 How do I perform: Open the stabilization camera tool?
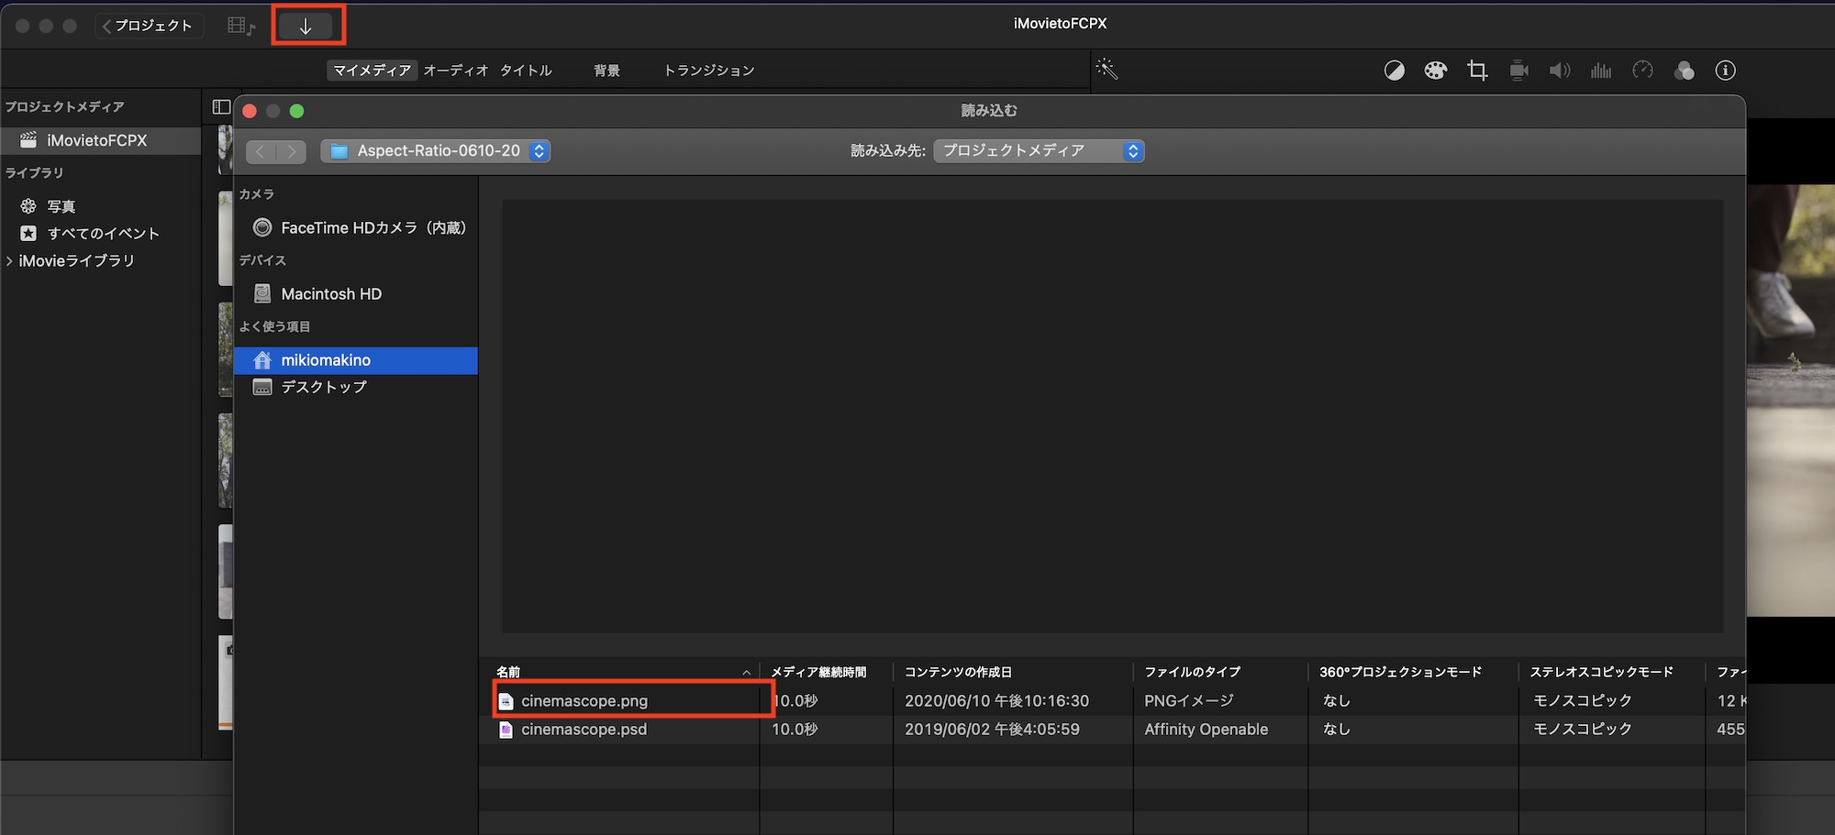[1518, 71]
